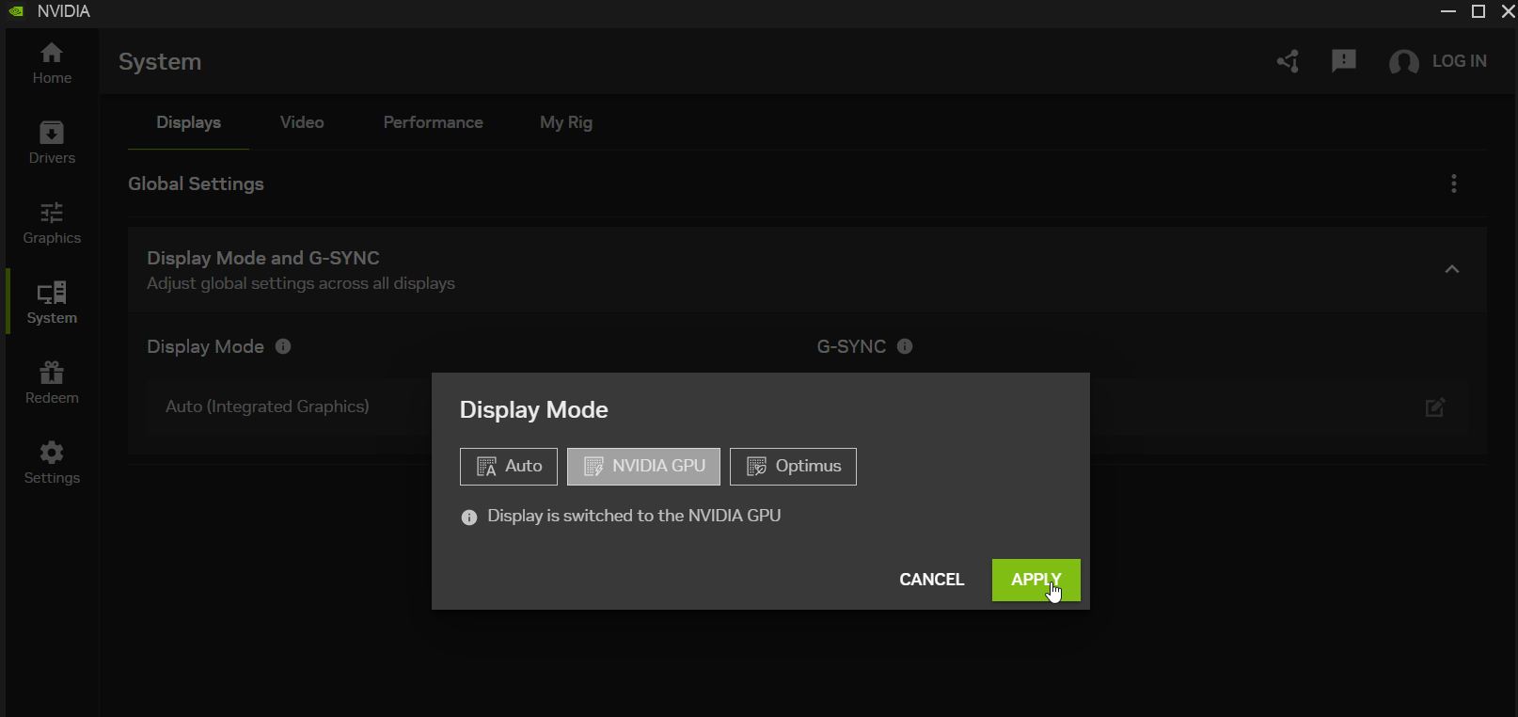Click the Auto (Integrated Graphics) value
The height and width of the screenshot is (717, 1518).
(x=267, y=406)
